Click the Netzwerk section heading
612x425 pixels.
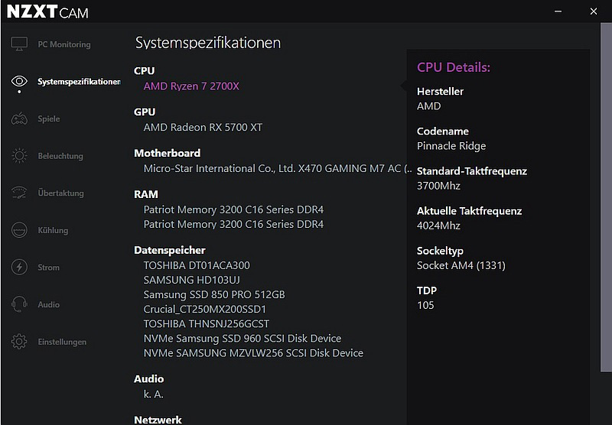pyautogui.click(x=158, y=420)
